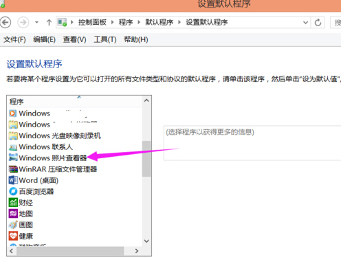The width and height of the screenshot is (341, 258).
Task: Click the vertical scrollbar thumb
Action: [x=146, y=159]
